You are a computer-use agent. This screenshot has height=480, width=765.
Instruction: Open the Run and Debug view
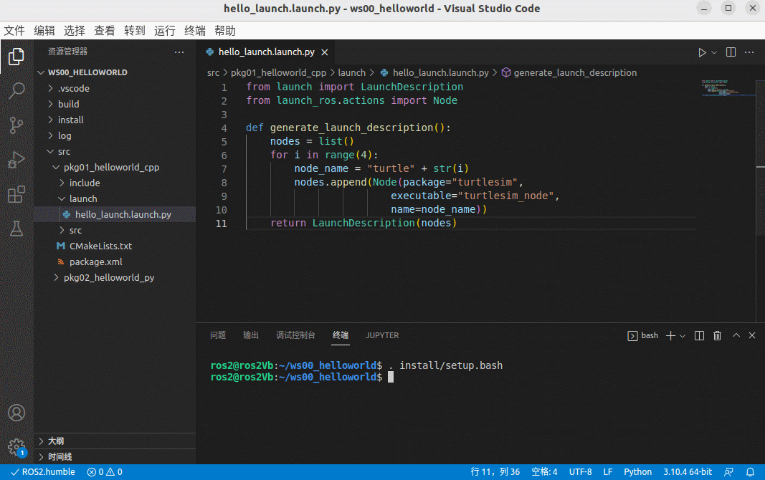(16, 160)
